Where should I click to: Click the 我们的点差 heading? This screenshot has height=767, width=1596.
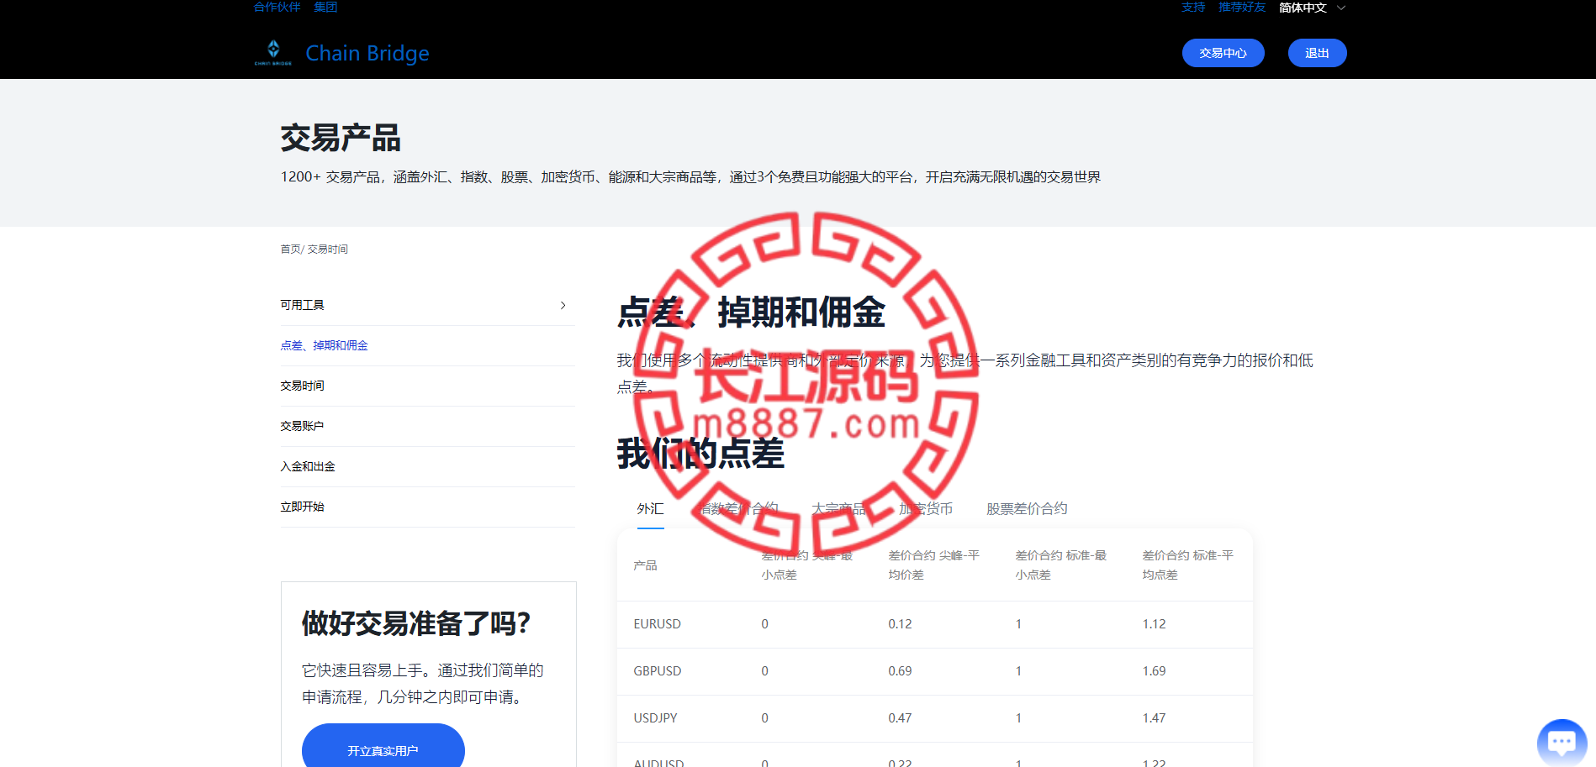(700, 454)
